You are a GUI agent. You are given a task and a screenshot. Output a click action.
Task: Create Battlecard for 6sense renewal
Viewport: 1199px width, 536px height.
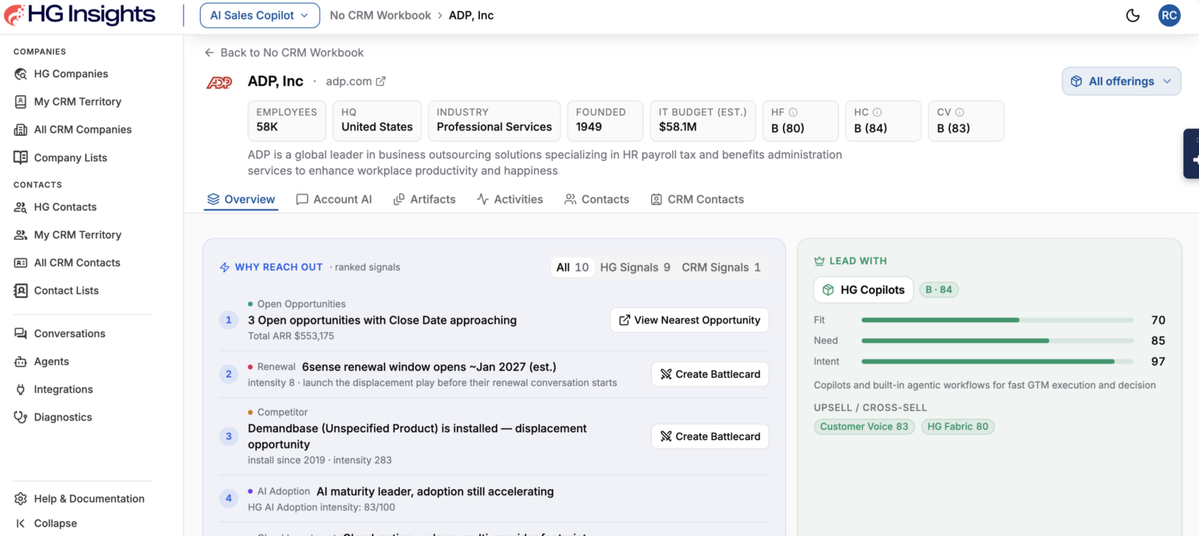pyautogui.click(x=710, y=374)
